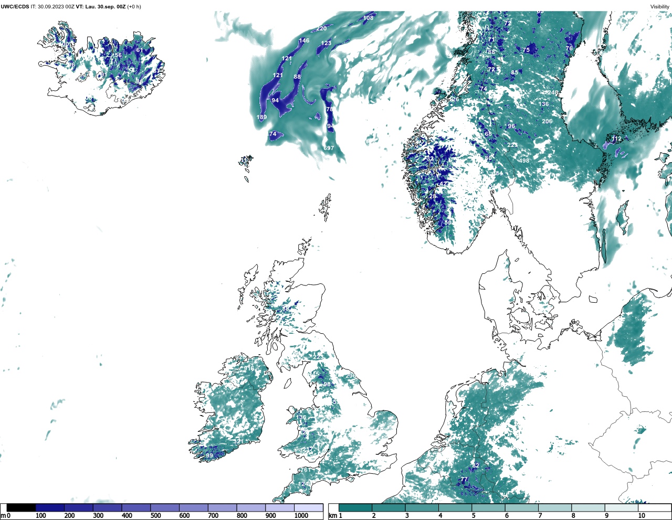Click the visibility value 112 over Finland

coord(616,139)
